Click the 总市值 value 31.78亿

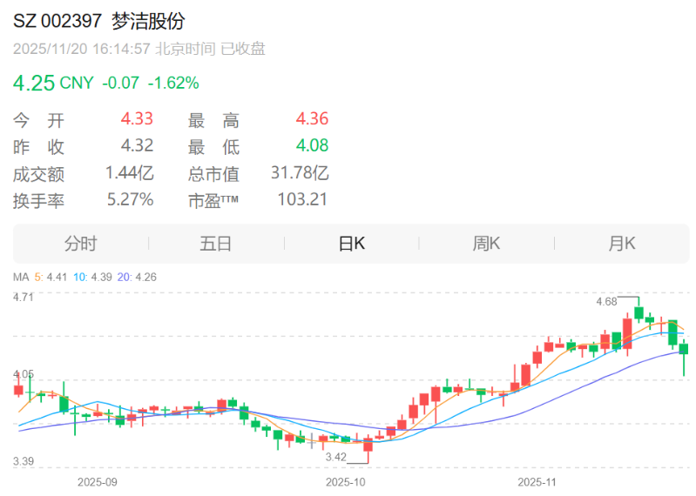tap(300, 173)
